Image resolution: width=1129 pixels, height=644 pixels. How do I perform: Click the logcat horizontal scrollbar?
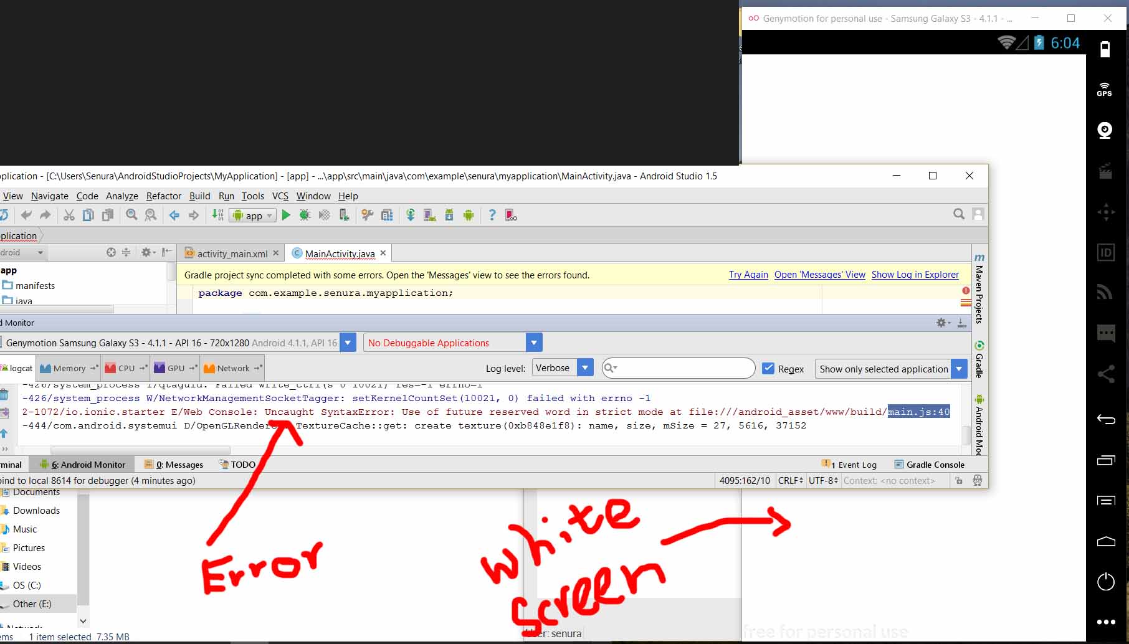coord(140,450)
